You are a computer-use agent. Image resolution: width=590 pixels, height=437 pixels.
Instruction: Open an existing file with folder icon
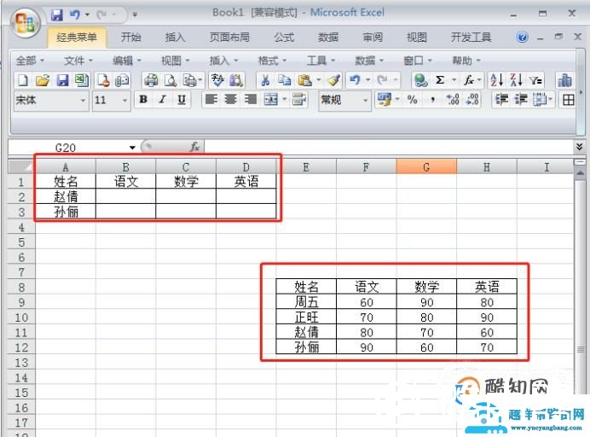tap(43, 80)
